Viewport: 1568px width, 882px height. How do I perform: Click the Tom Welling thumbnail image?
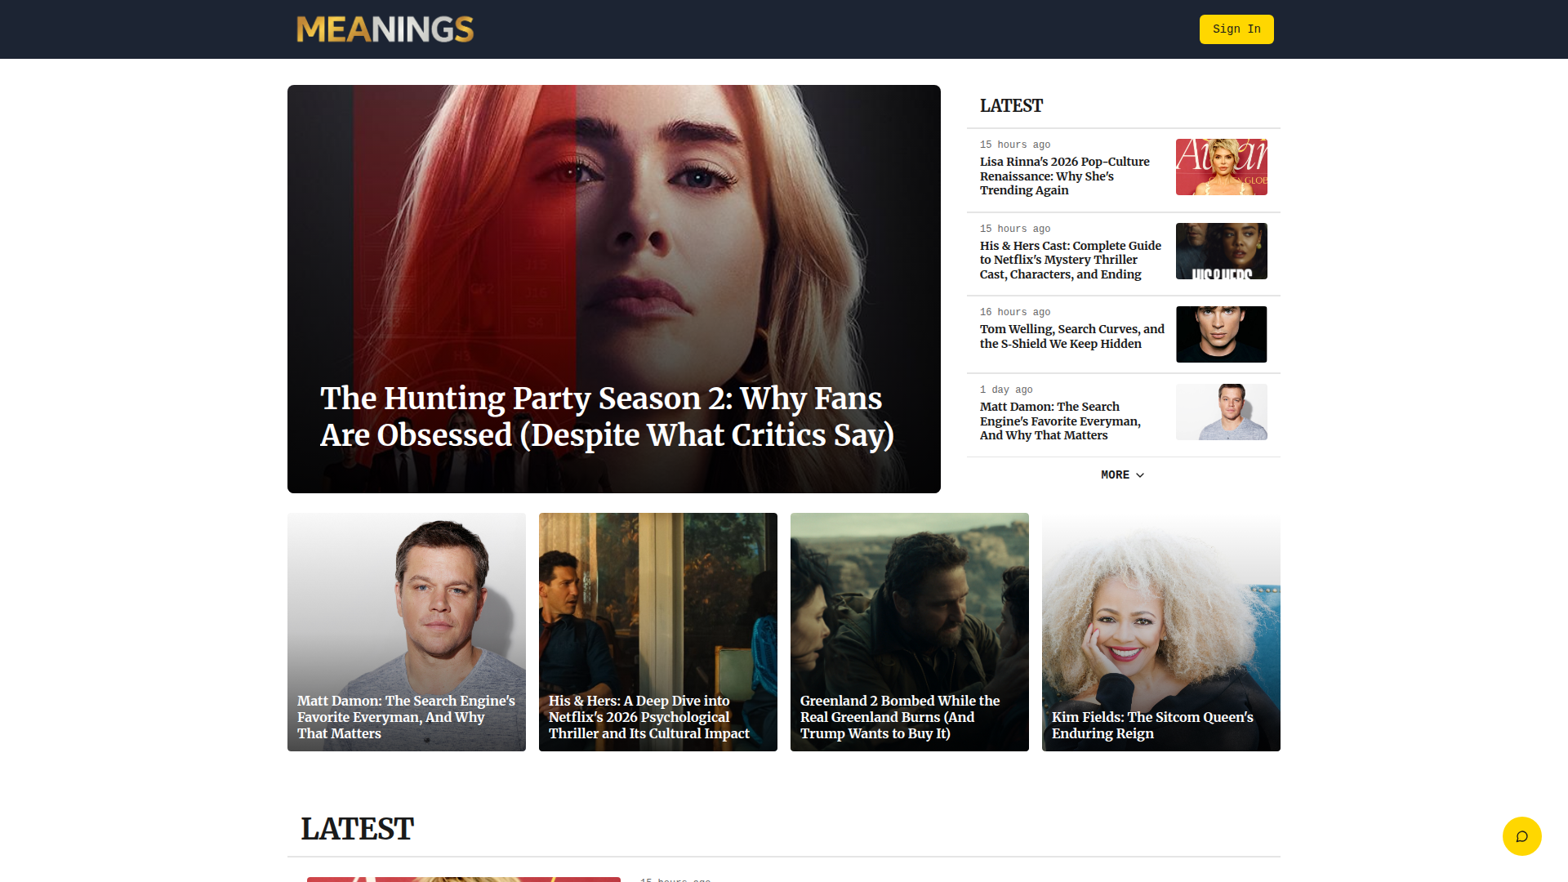click(1221, 335)
